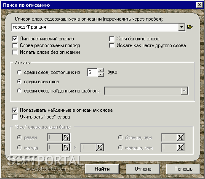Viewport: 205px width, 179px height.
Task: Uncheck Показывать найденные в описаниях слова
Action: tap(15, 110)
